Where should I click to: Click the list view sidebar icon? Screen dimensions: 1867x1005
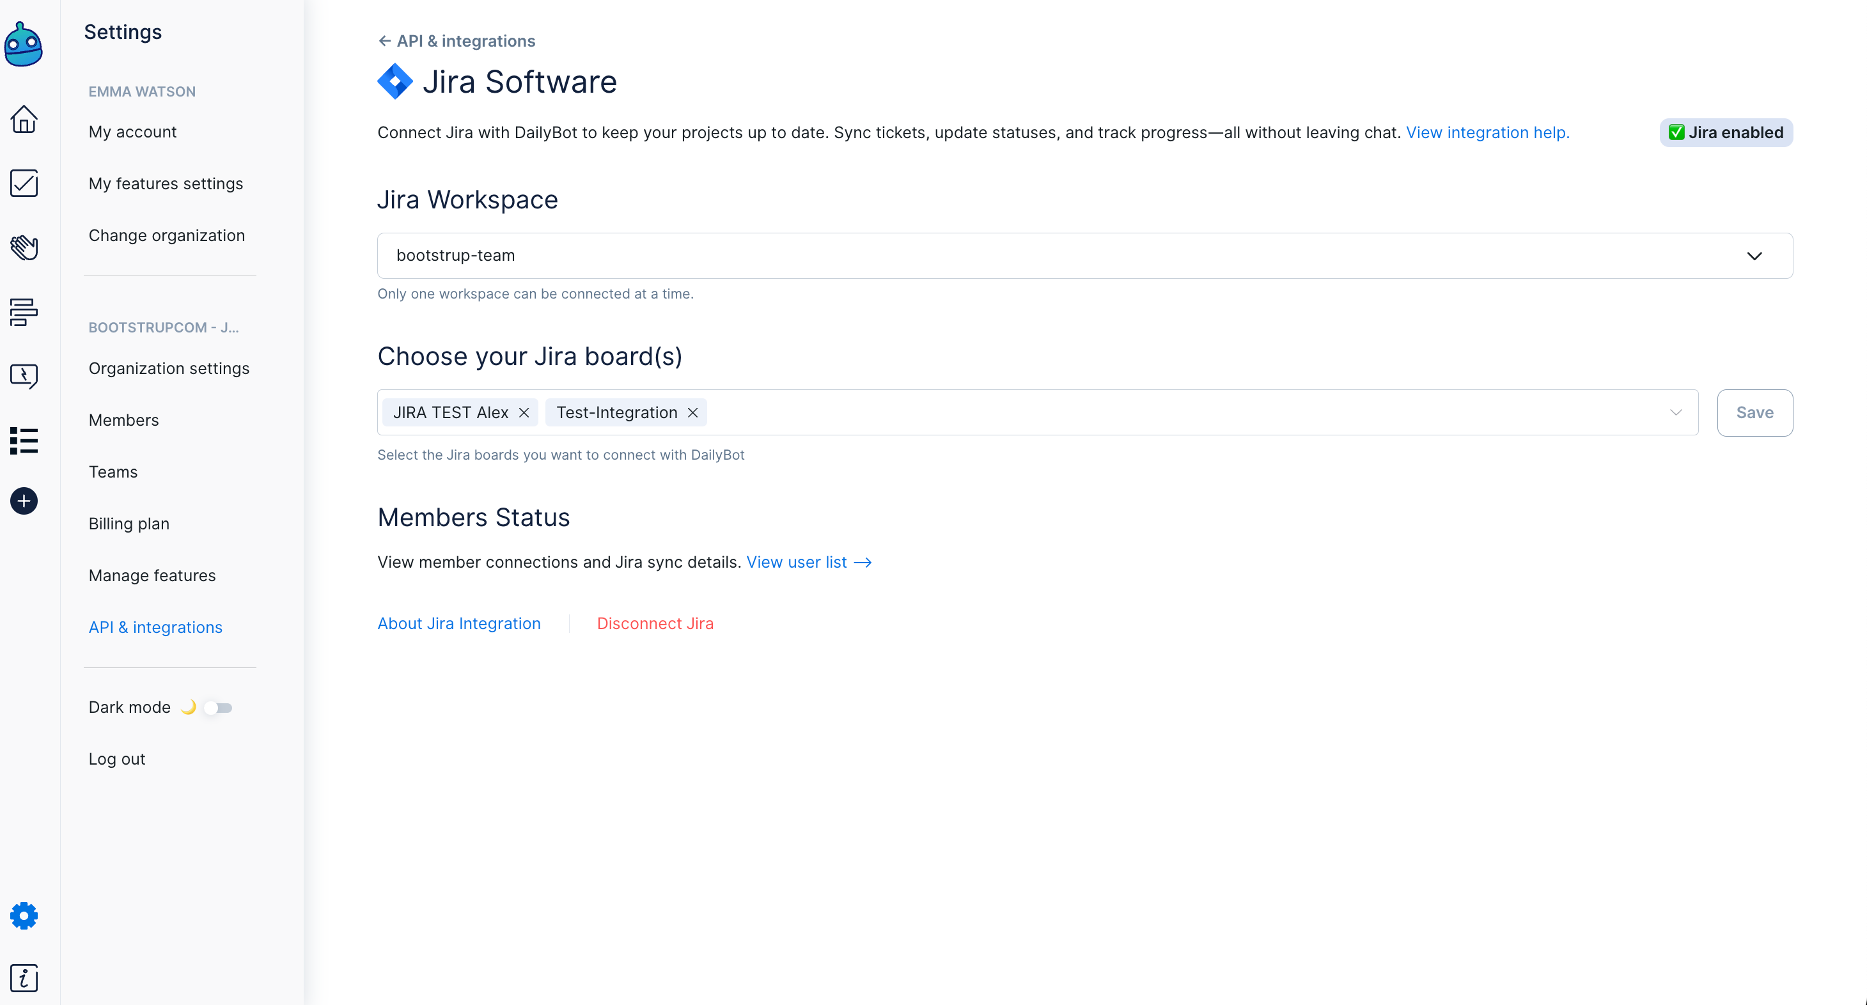tap(24, 440)
